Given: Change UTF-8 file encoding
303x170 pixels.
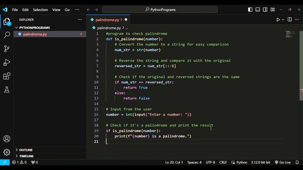Looking at the screenshot, I should click(x=210, y=162).
